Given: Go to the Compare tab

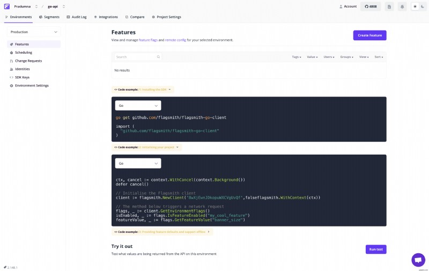Looking at the screenshot, I should click(x=135, y=17).
